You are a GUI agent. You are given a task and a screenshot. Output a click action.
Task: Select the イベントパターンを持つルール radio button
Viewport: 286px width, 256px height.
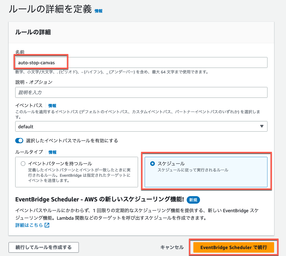pos(23,163)
